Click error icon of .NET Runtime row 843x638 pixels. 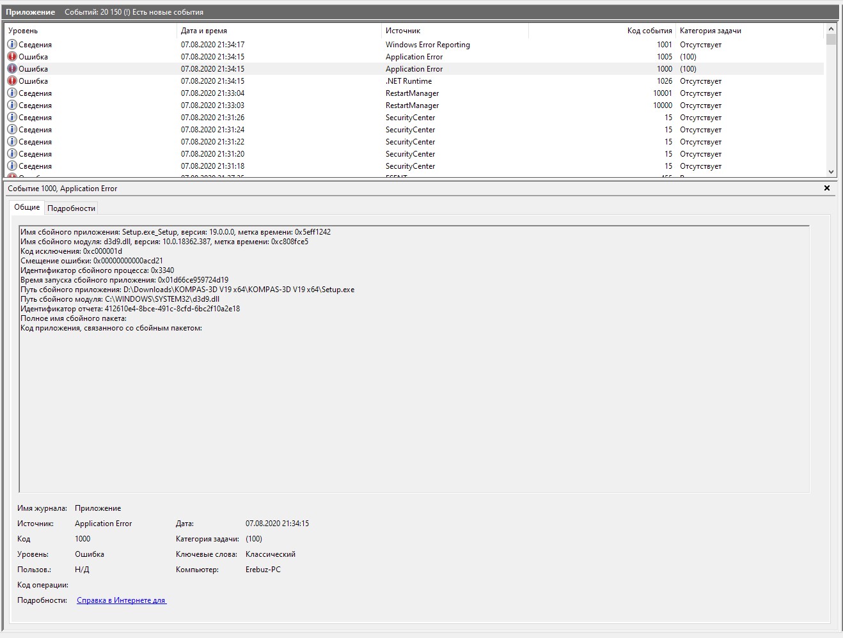click(x=12, y=81)
